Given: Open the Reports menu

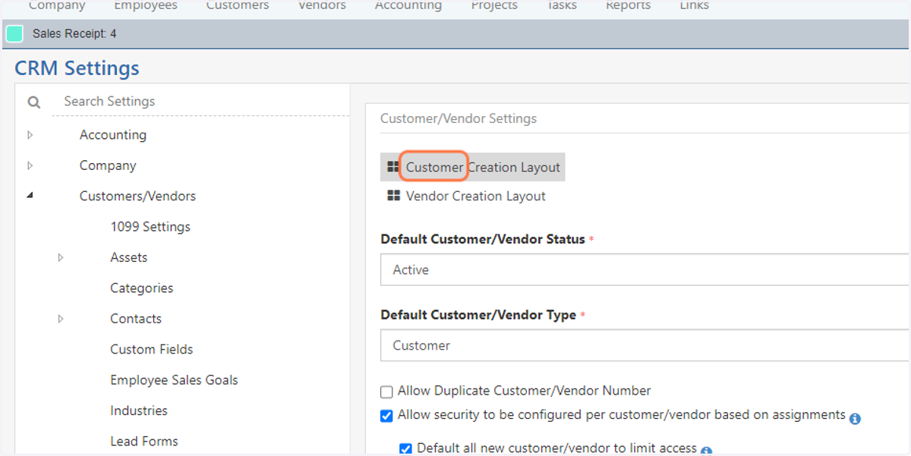Looking at the screenshot, I should point(628,5).
